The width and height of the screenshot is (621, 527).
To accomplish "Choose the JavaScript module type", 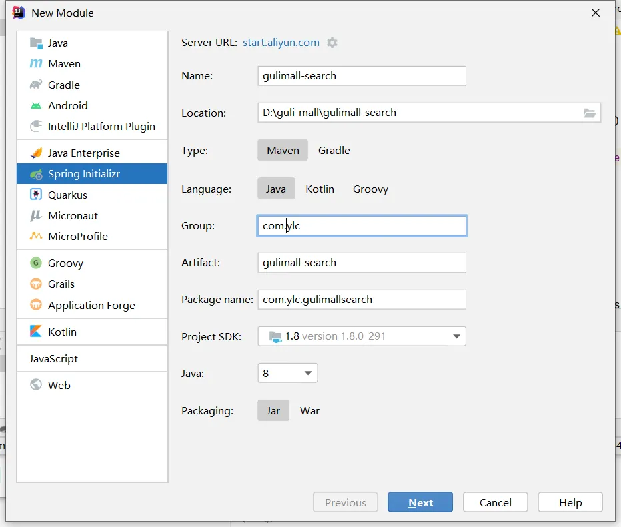I will [53, 358].
